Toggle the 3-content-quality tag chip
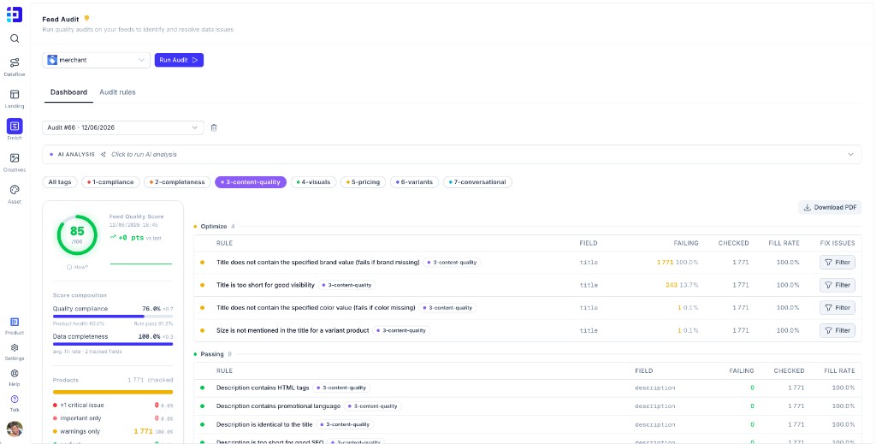This screenshot has width=876, height=444. [251, 182]
